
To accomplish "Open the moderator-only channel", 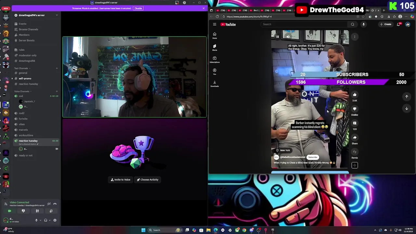I will click(x=28, y=55).
